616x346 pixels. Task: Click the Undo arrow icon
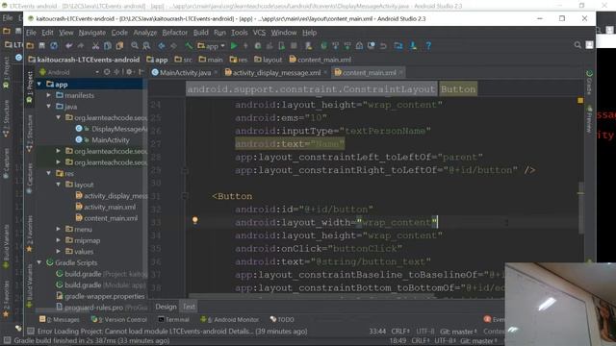point(68,46)
